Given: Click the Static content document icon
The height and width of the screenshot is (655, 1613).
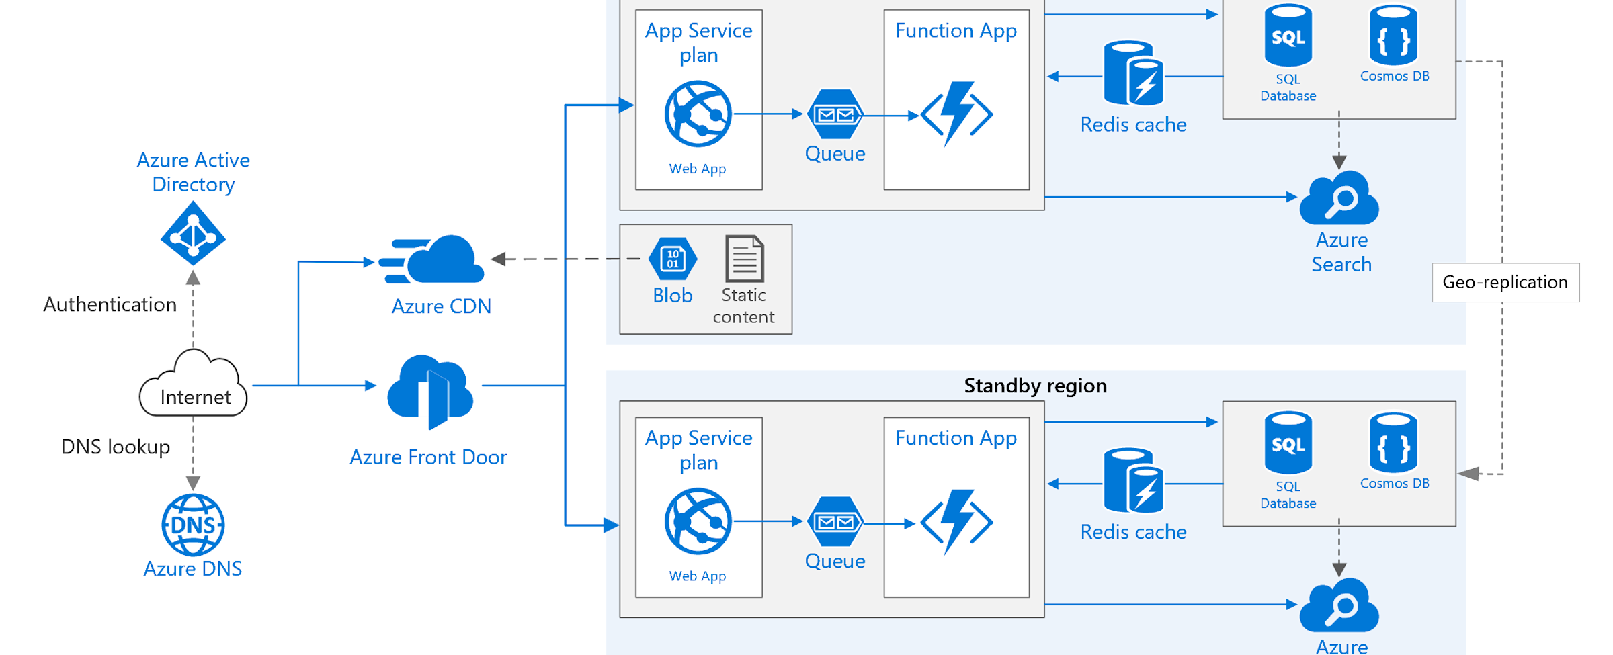Looking at the screenshot, I should [x=745, y=258].
